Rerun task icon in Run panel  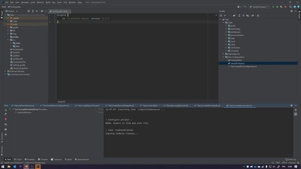[x=6, y=110]
